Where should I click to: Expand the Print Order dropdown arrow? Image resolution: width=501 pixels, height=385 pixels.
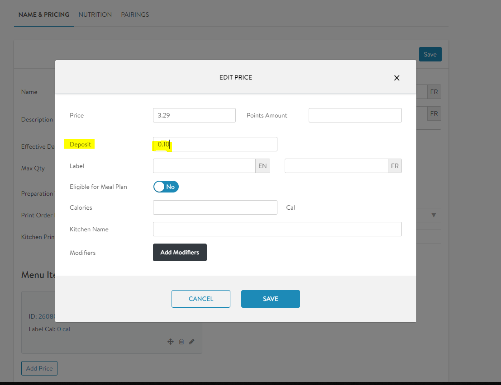[x=434, y=215]
